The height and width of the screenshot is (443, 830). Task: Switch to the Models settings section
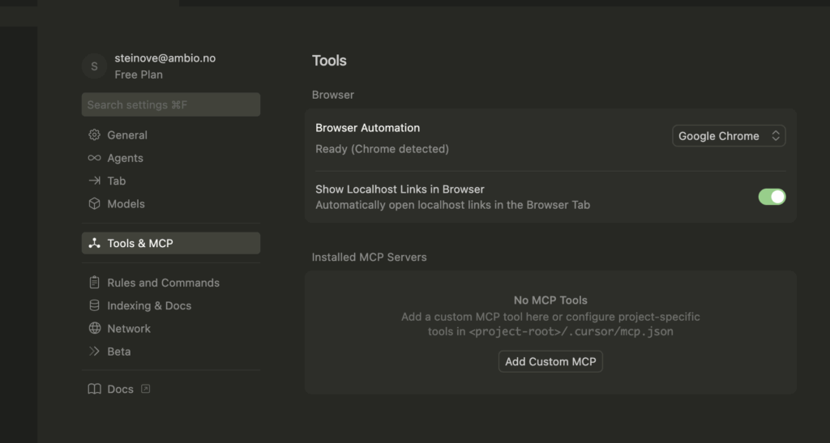tap(126, 204)
